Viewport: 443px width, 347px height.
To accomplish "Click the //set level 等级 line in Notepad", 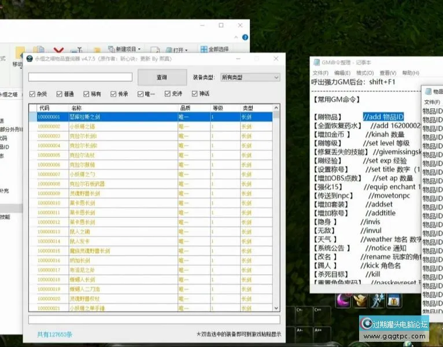I will pyautogui.click(x=386, y=143).
